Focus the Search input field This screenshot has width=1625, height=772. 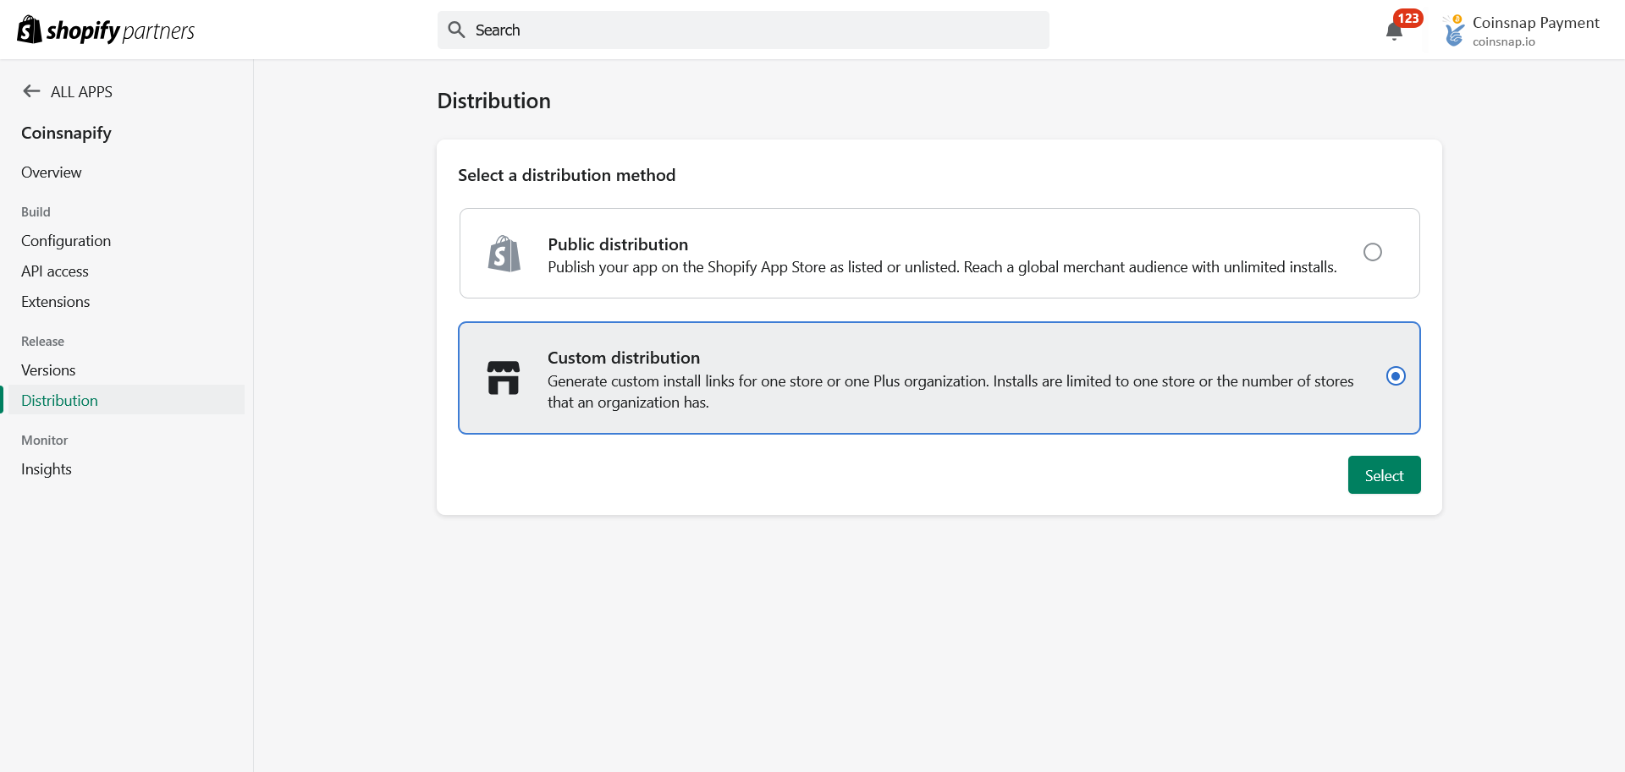click(x=743, y=30)
